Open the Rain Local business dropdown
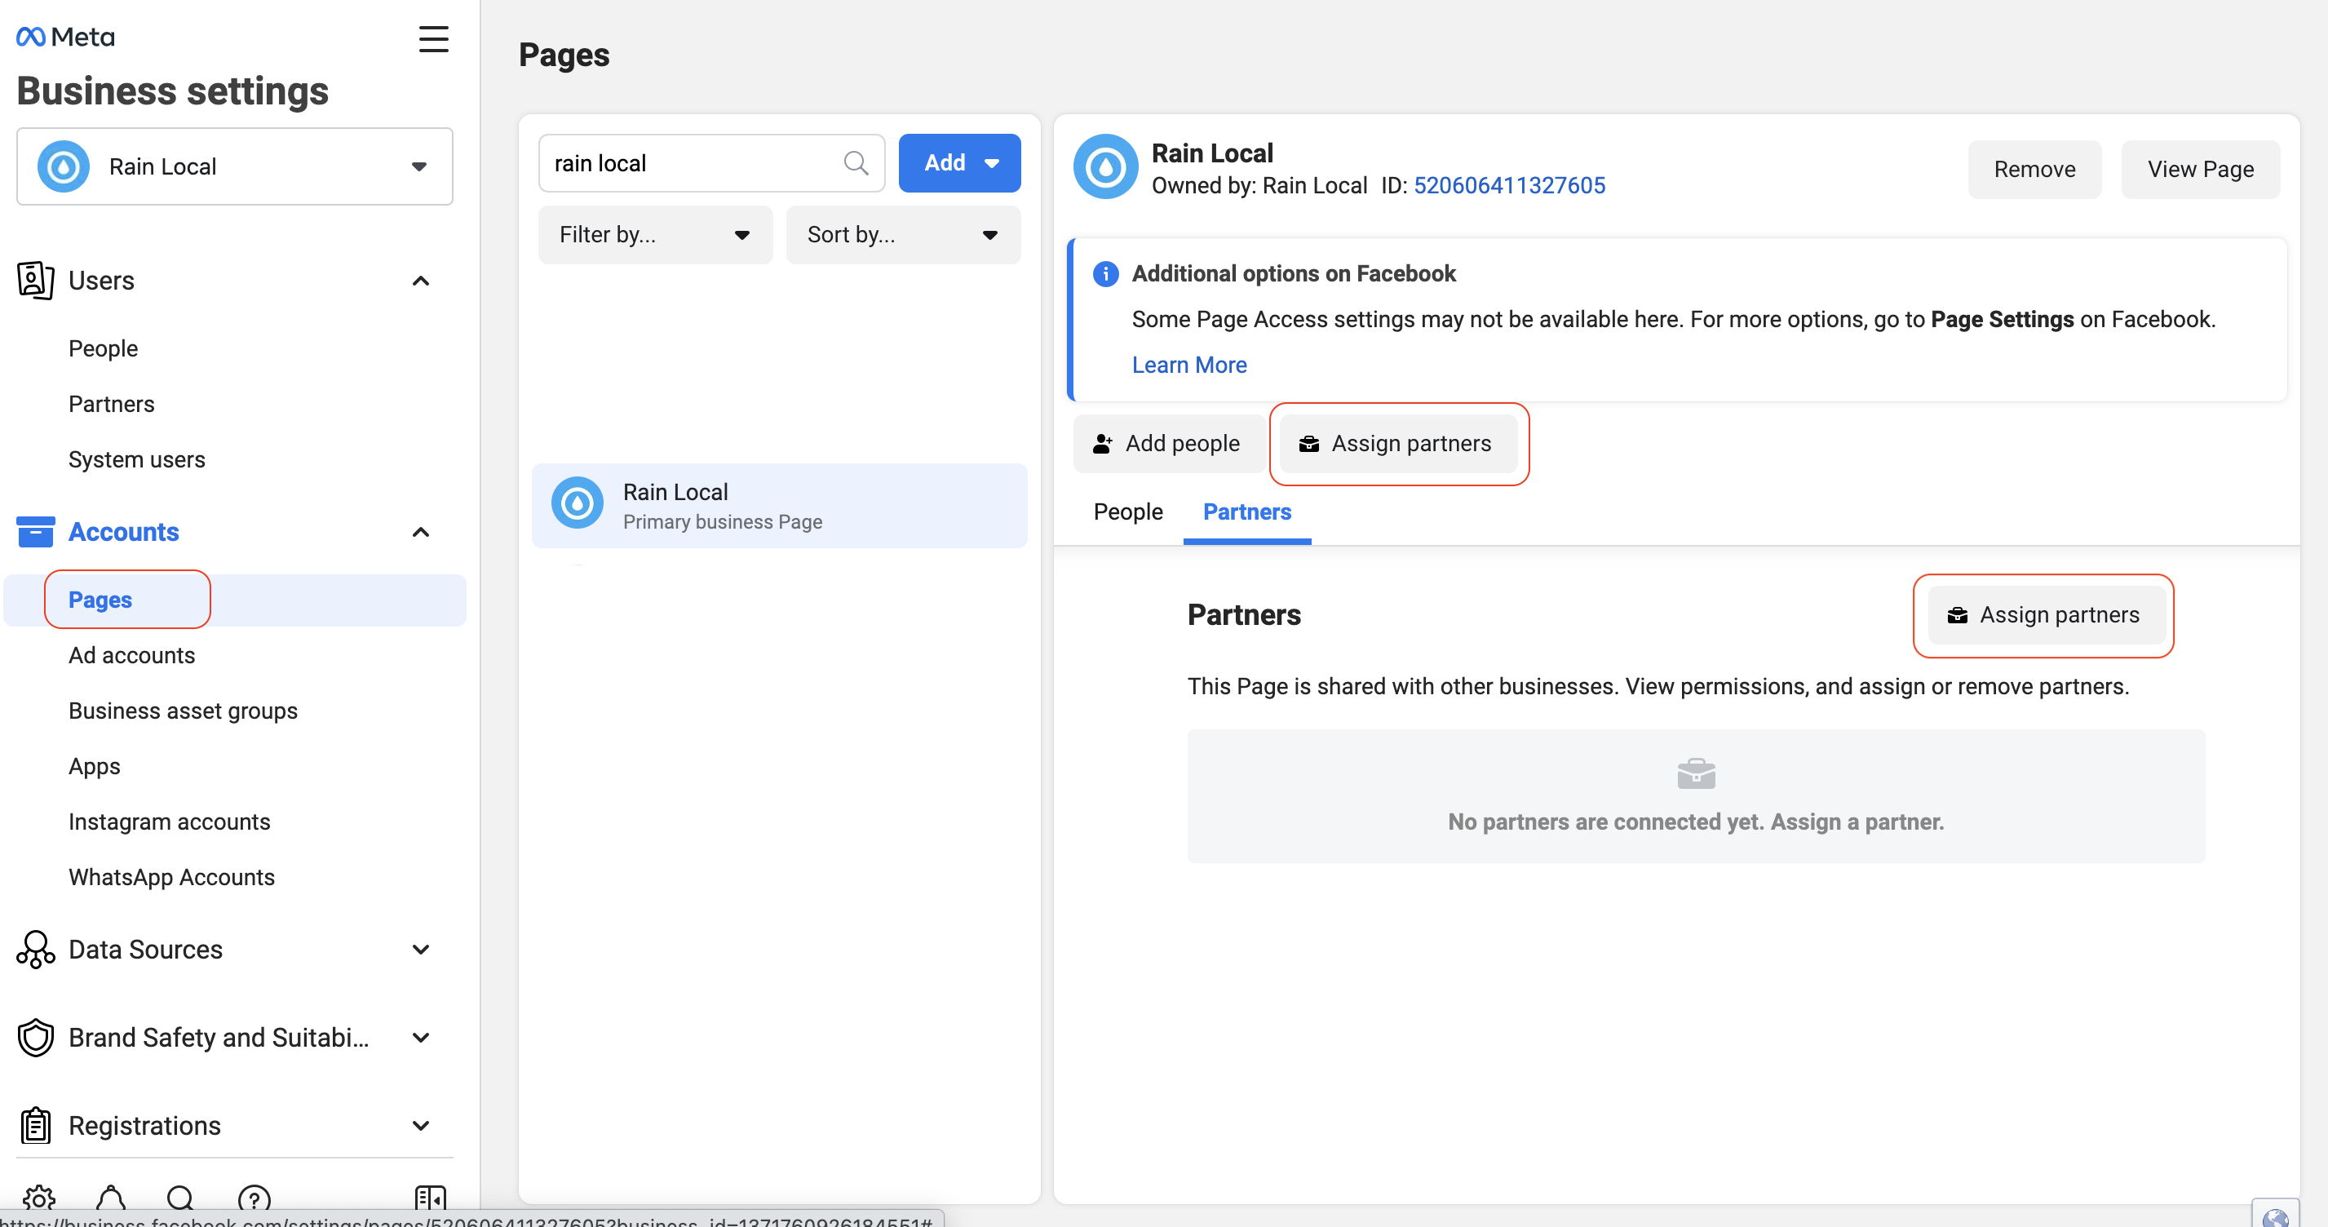Screen dimensions: 2328x1227 click(235, 166)
